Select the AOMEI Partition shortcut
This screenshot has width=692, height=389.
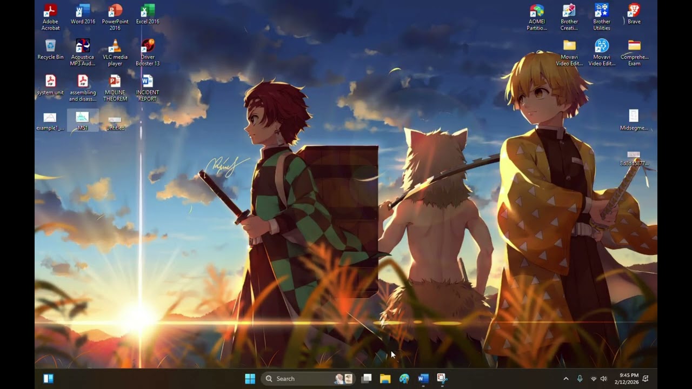[537, 17]
